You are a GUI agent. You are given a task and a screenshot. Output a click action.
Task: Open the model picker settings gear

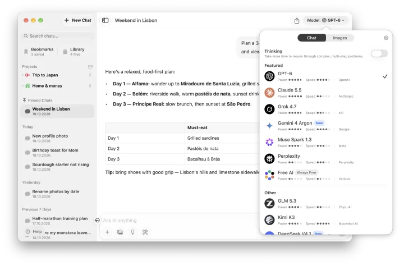click(386, 38)
